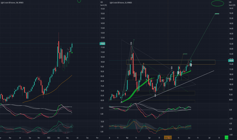Click the 10.00 label on weekly lower indicator axis
Viewport: 237px width, 140px height.
point(102,122)
